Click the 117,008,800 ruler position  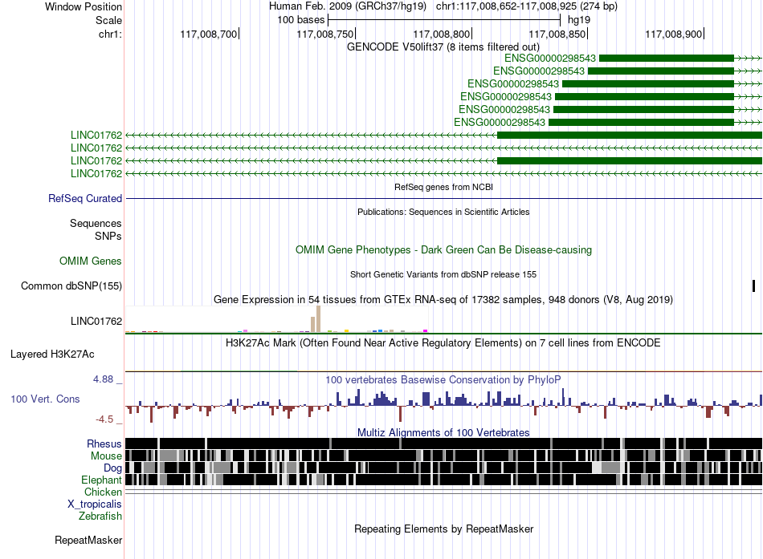[x=442, y=34]
